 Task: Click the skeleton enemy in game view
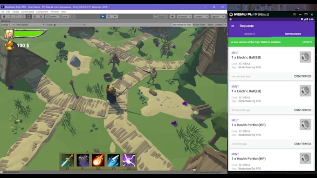click(152, 75)
